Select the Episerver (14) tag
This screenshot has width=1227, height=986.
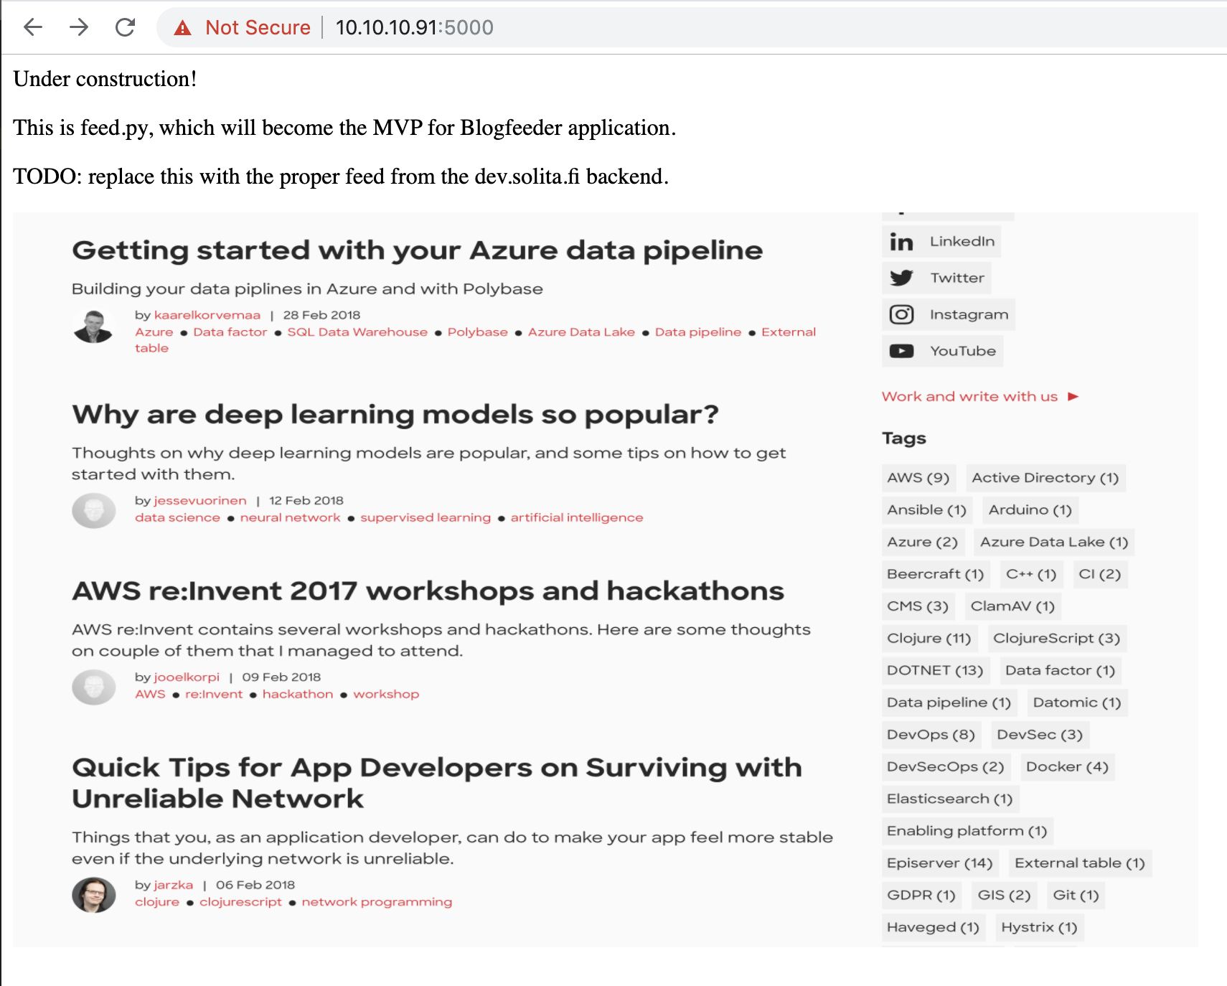(x=939, y=863)
